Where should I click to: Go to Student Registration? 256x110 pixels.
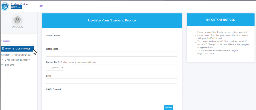(x=18, y=55)
